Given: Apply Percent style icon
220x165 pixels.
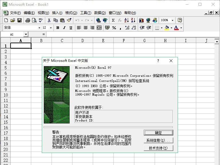Looking at the screenshot, I should [114, 28].
